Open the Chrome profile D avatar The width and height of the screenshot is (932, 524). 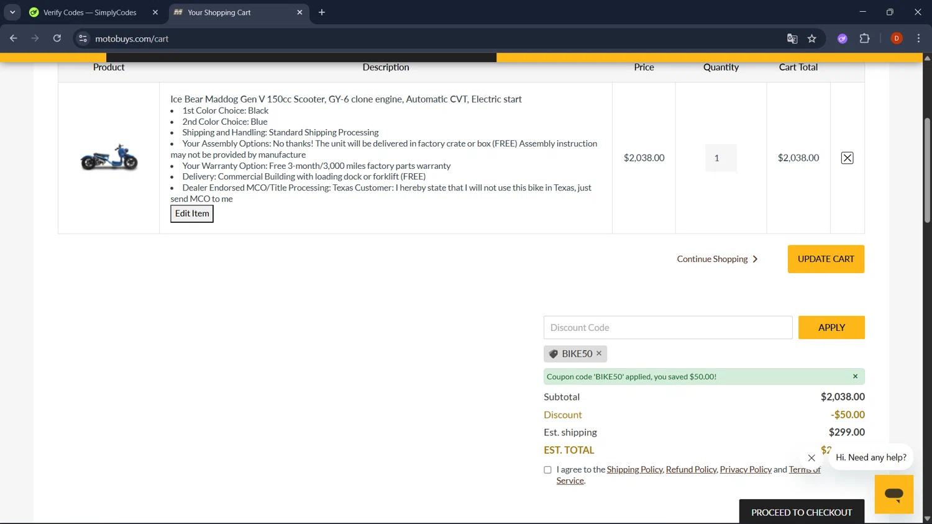point(897,38)
